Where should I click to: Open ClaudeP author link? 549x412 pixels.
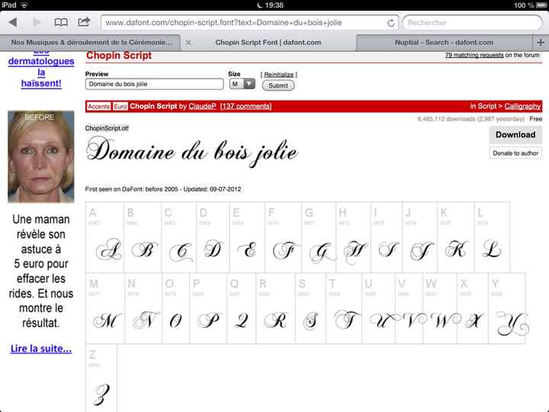coord(203,106)
